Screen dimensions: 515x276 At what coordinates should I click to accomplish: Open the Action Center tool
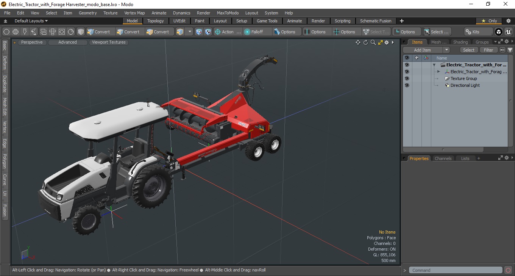[228, 32]
